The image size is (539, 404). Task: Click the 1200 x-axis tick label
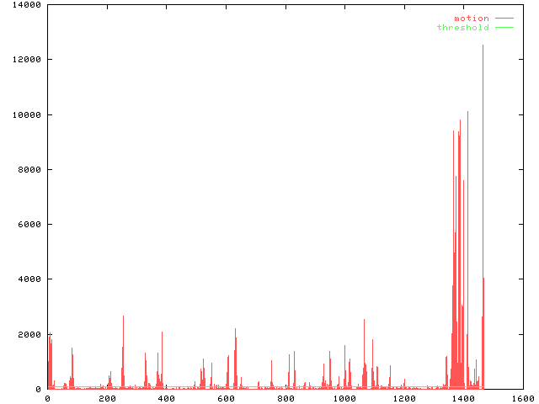click(x=403, y=399)
